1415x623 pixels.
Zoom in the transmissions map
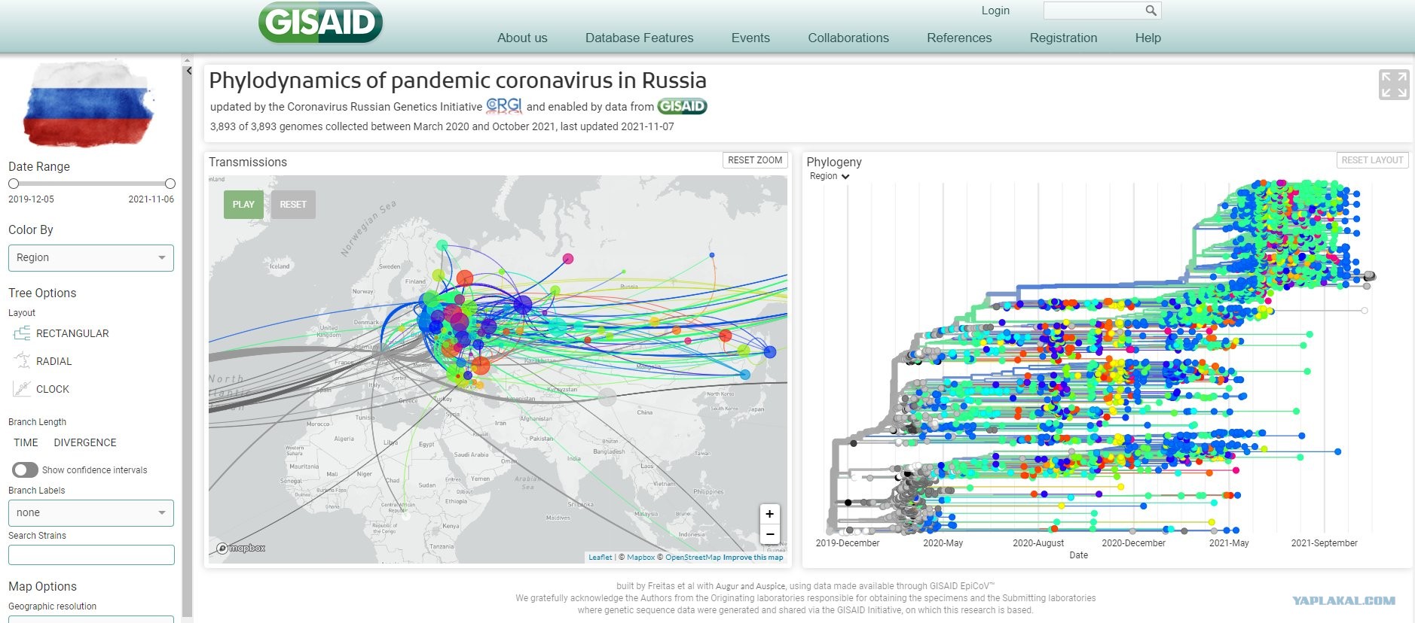[x=769, y=514]
